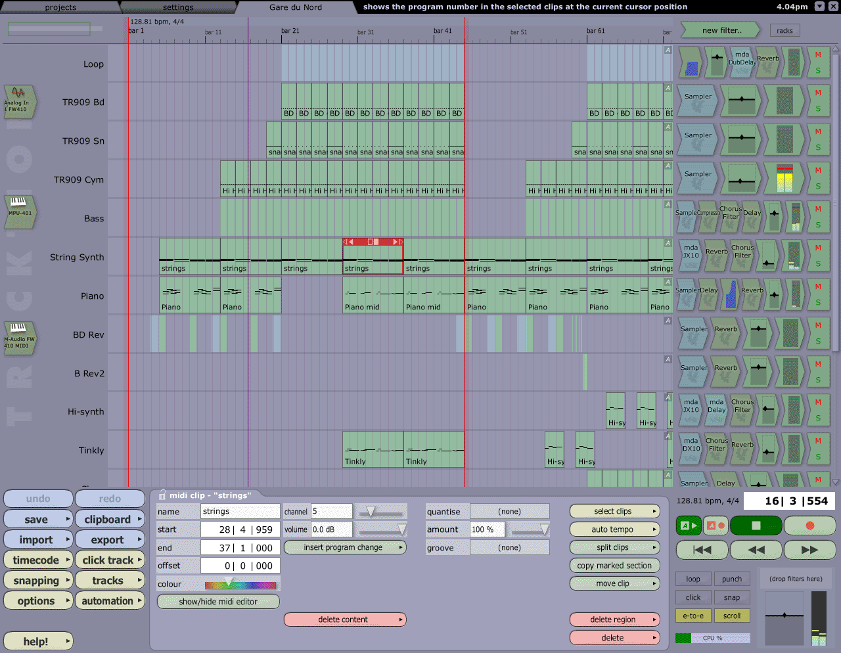This screenshot has width=841, height=653.
Task: Mute the Loop track with its M toggle
Action: pos(817,56)
